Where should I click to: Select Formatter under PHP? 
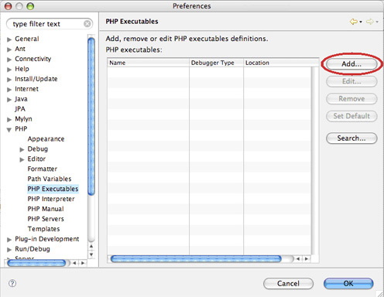click(43, 169)
